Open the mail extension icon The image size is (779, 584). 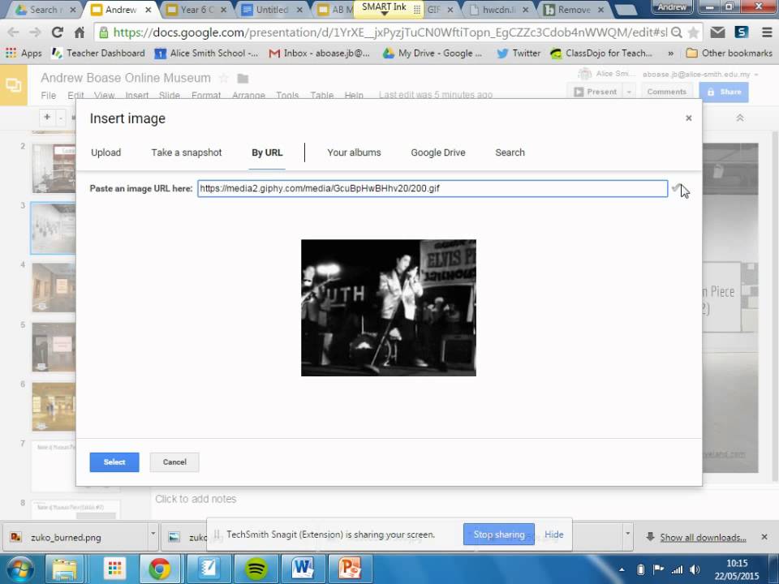click(717, 32)
